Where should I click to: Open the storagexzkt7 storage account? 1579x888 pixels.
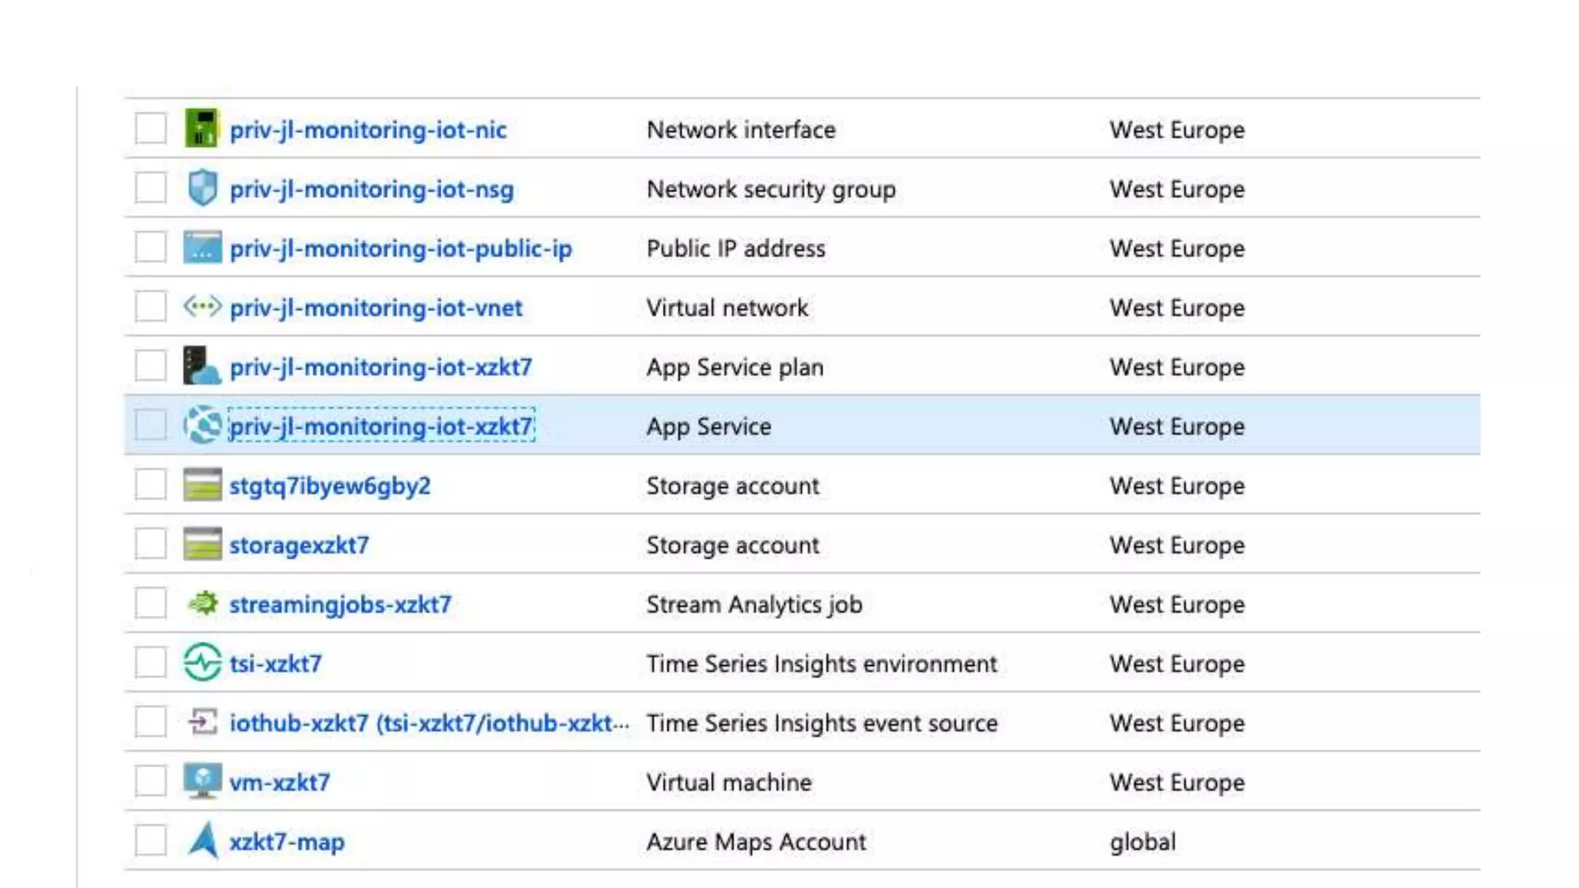[299, 545]
